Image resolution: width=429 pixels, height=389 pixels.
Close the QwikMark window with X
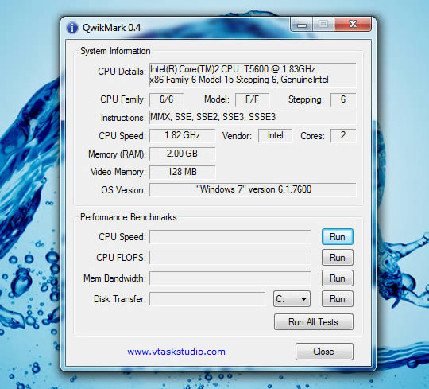(353, 24)
